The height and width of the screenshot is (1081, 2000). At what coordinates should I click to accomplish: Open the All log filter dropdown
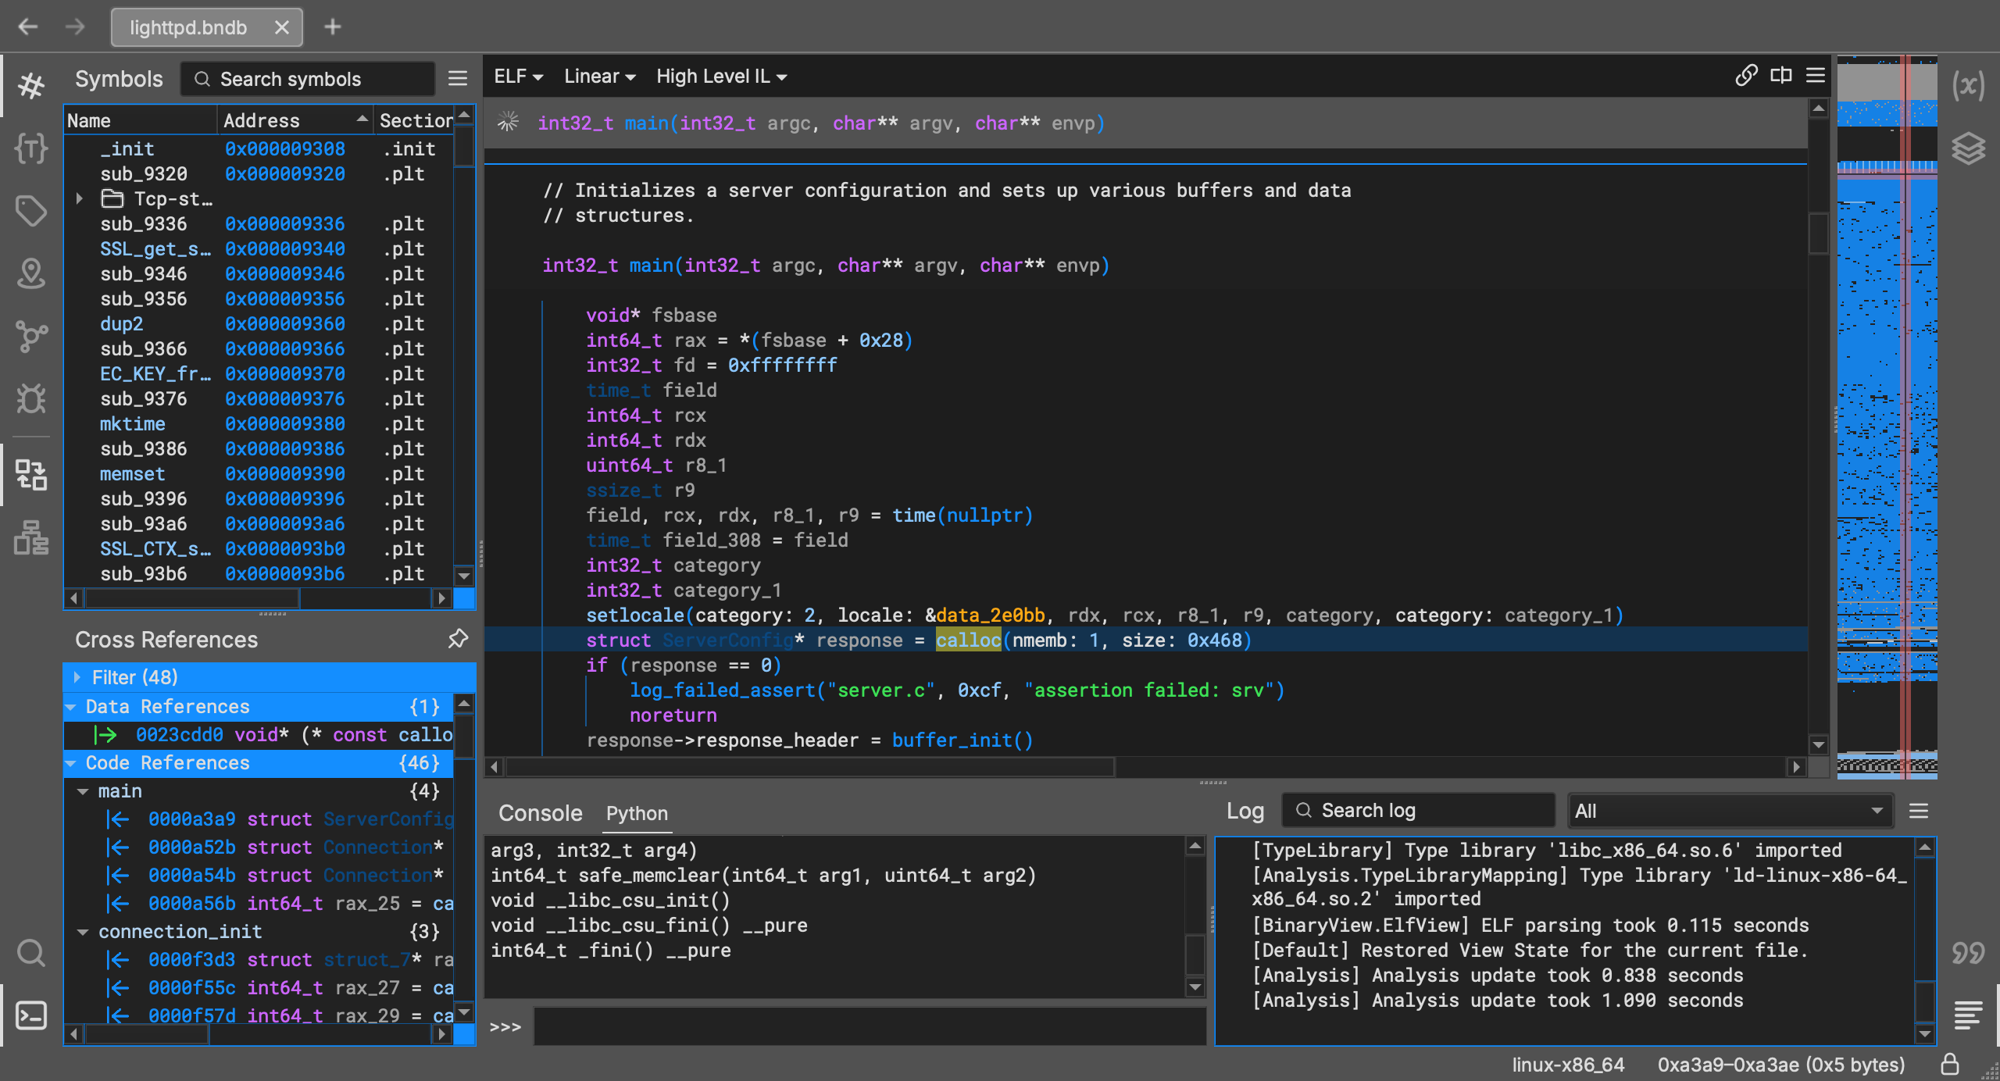pos(1730,811)
